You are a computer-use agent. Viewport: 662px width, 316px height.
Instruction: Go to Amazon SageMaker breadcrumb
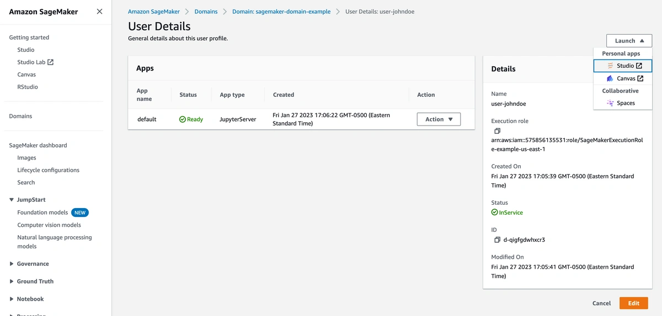pyautogui.click(x=154, y=12)
